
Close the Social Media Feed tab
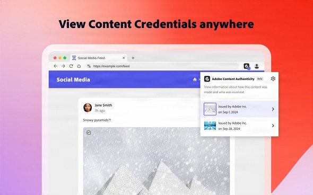coord(124,58)
